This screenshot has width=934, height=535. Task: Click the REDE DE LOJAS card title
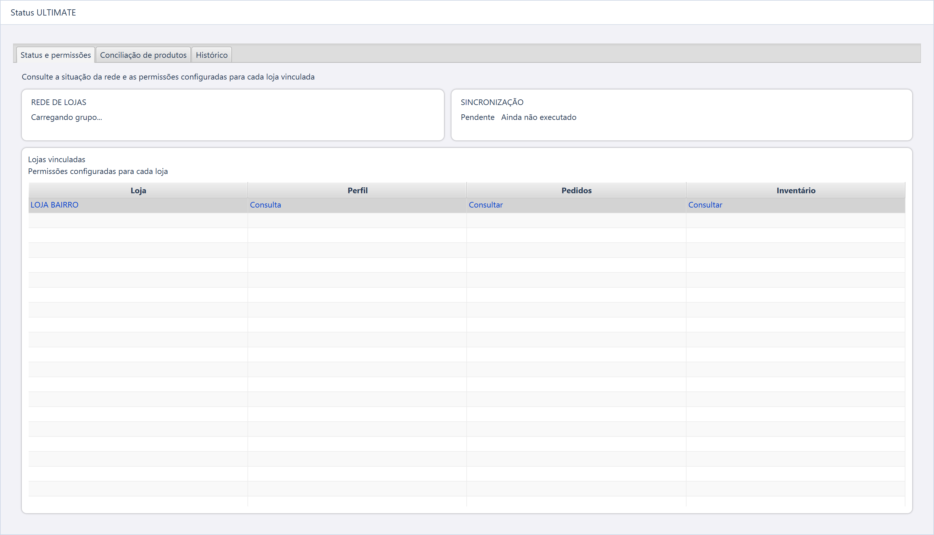[x=58, y=102]
